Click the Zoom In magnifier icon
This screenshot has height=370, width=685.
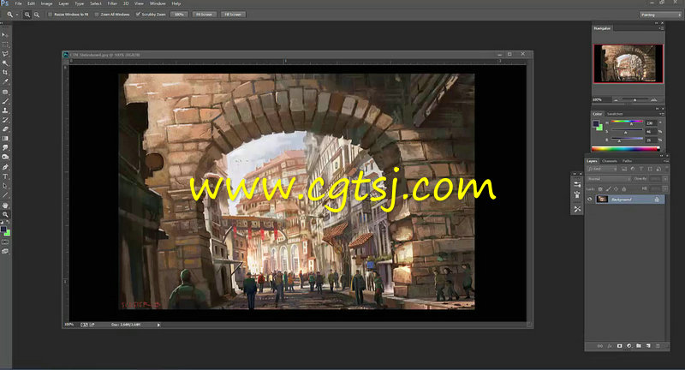[26, 15]
